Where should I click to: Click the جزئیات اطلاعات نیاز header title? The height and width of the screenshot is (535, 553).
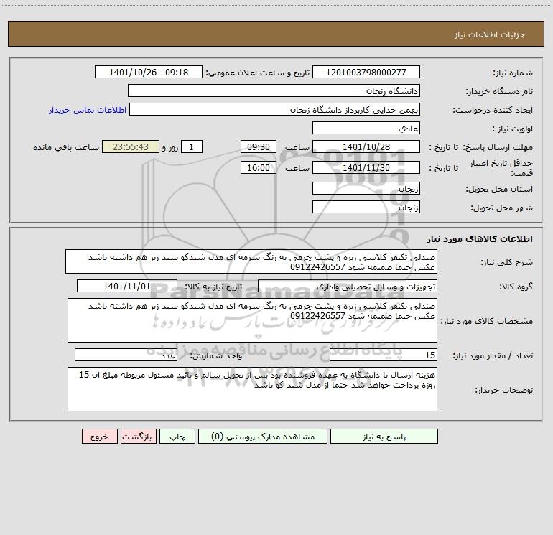[490, 34]
